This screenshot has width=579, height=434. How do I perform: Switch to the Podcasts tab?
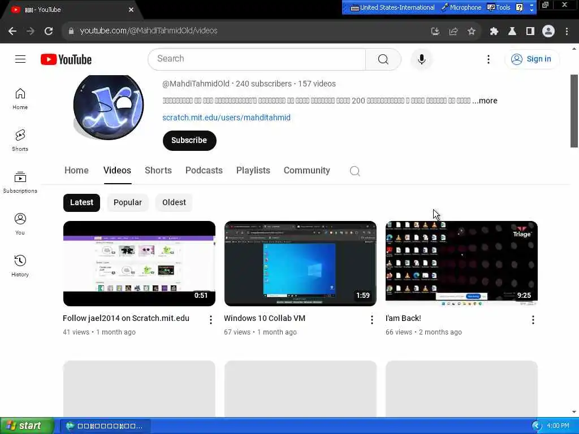[x=204, y=171]
